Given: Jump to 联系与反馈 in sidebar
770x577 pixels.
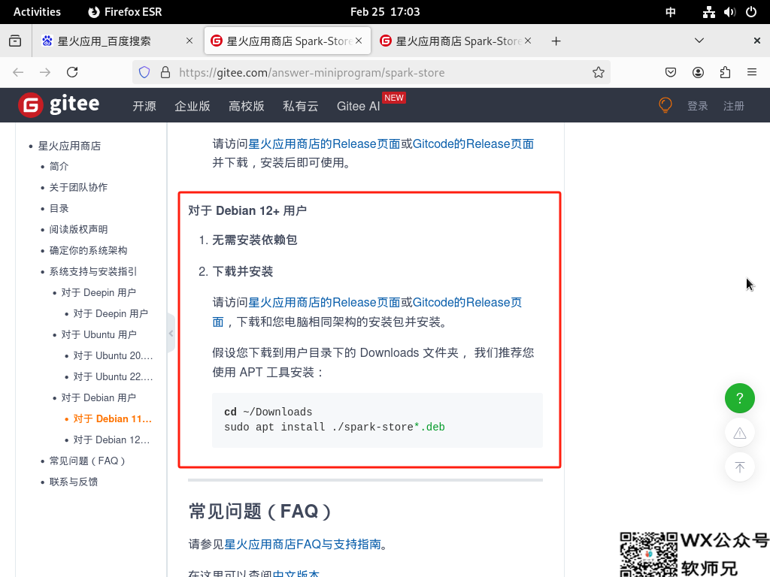Looking at the screenshot, I should [73, 482].
